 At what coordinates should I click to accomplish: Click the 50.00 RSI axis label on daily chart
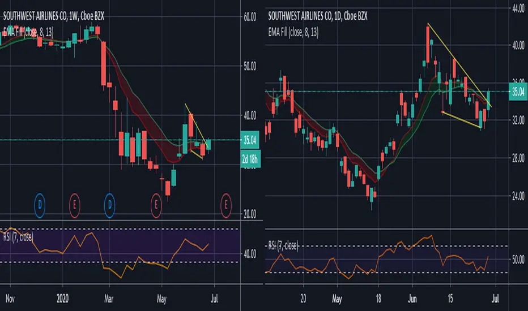[x=518, y=259]
